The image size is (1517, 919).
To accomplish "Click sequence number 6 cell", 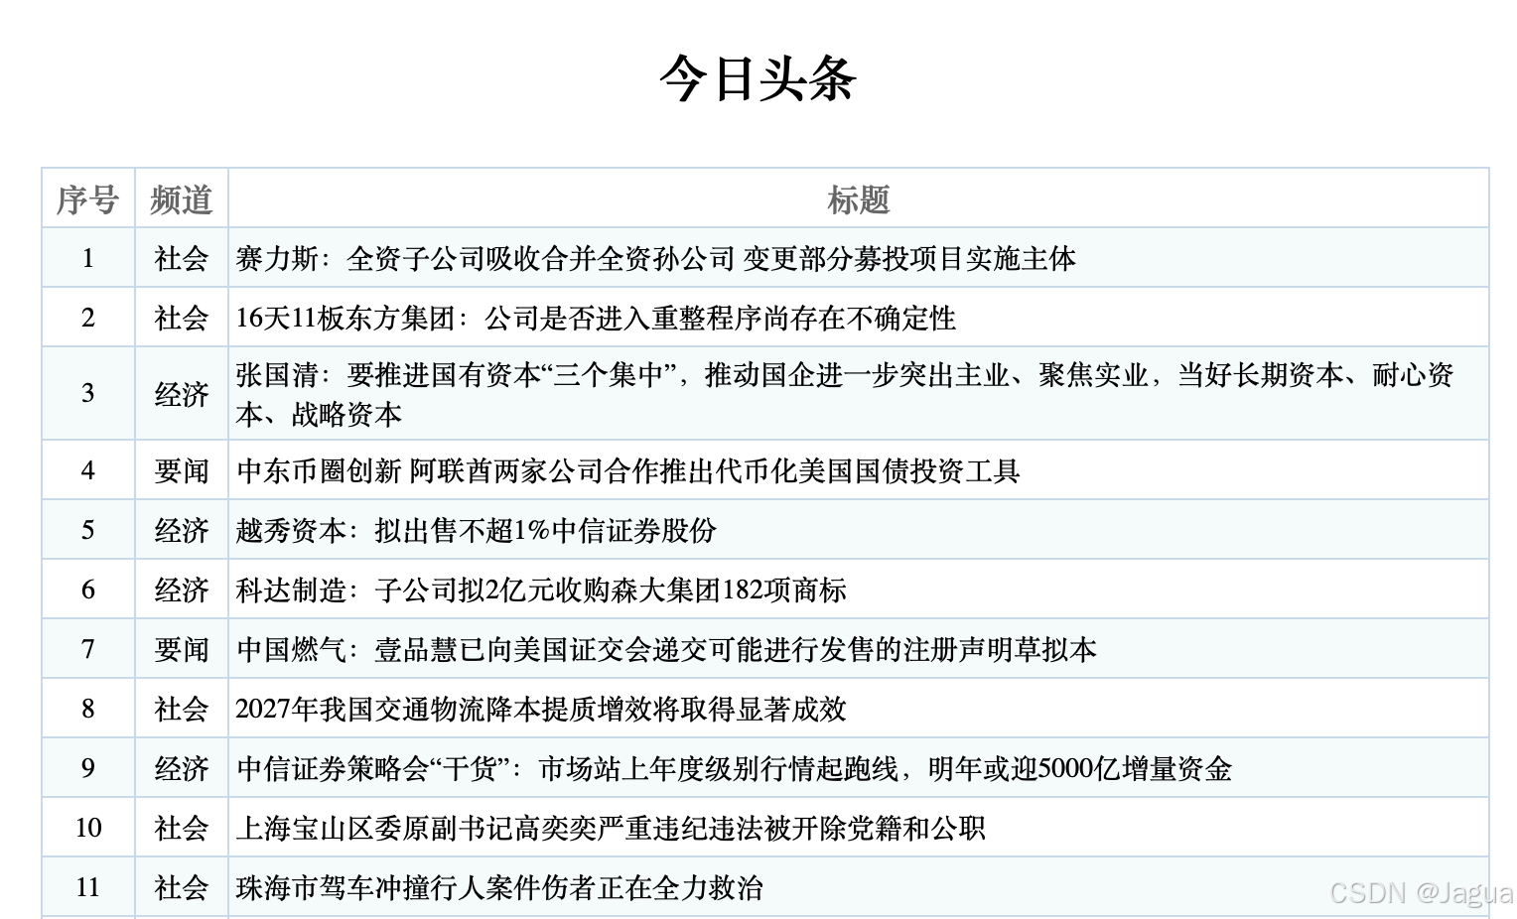I will pyautogui.click(x=88, y=590).
